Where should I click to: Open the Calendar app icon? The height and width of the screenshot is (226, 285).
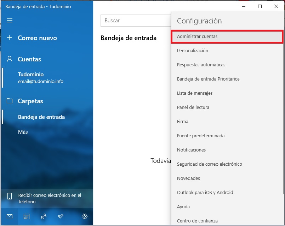pos(27,216)
